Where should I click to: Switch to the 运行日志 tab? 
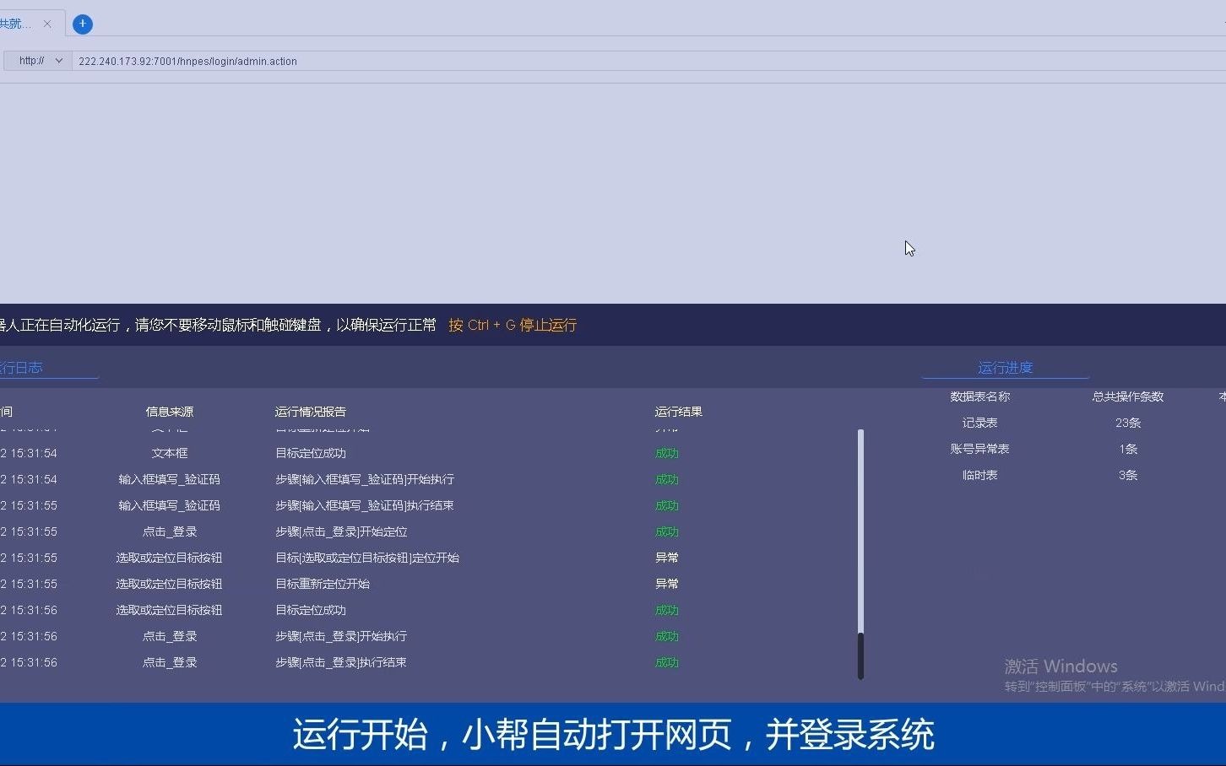click(x=22, y=368)
